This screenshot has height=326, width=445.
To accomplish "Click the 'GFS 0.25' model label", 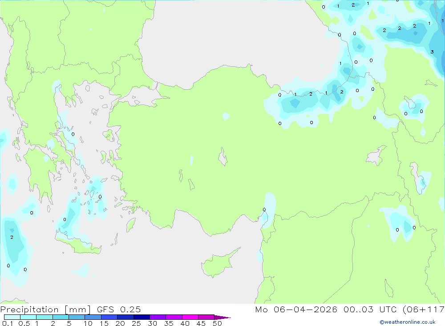I will [119, 310].
